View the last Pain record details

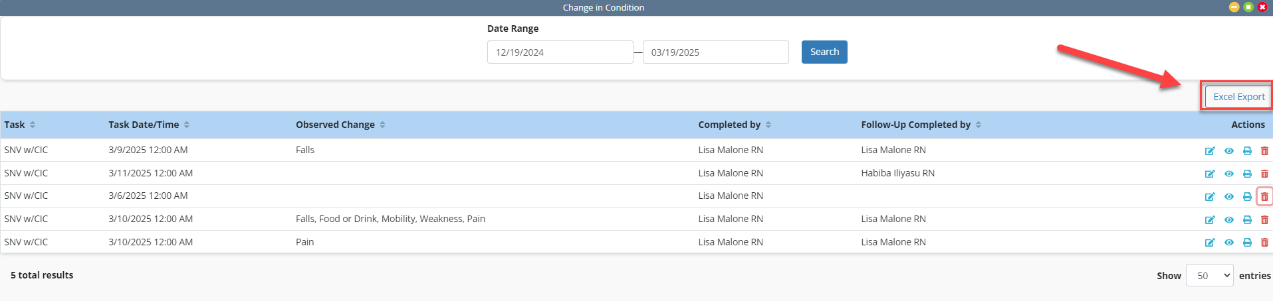point(1229,243)
